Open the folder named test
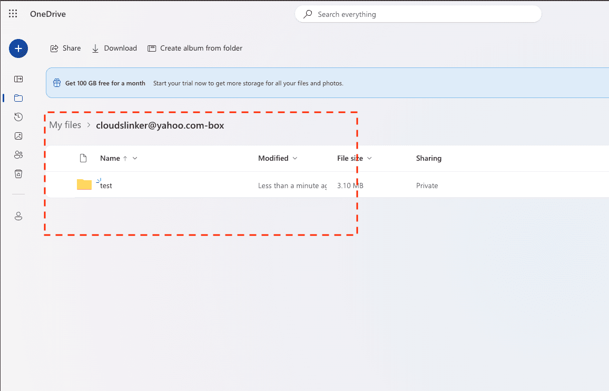Screen dimensions: 609x391 [x=106, y=186]
